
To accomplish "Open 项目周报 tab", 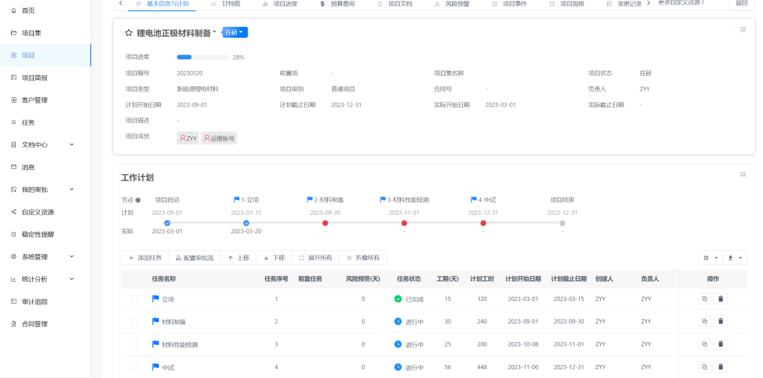I will point(567,4).
